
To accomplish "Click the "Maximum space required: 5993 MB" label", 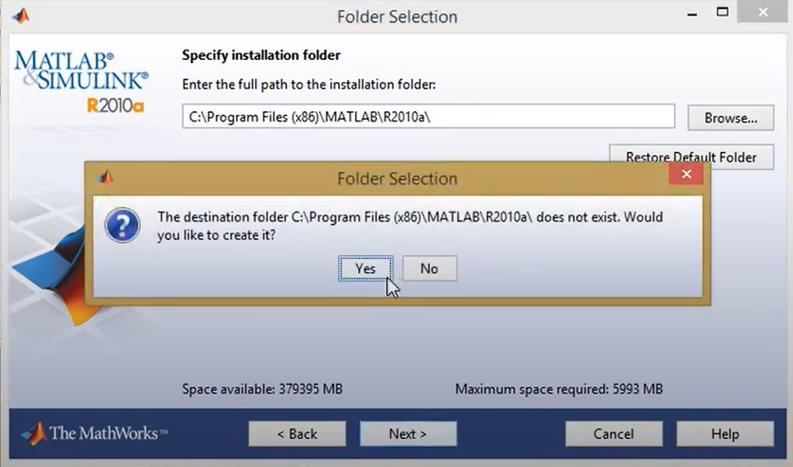I will [x=559, y=389].
